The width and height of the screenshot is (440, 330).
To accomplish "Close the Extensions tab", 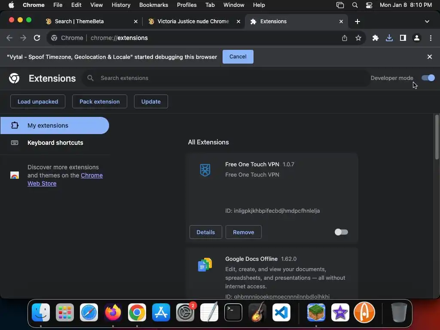I will click(341, 21).
